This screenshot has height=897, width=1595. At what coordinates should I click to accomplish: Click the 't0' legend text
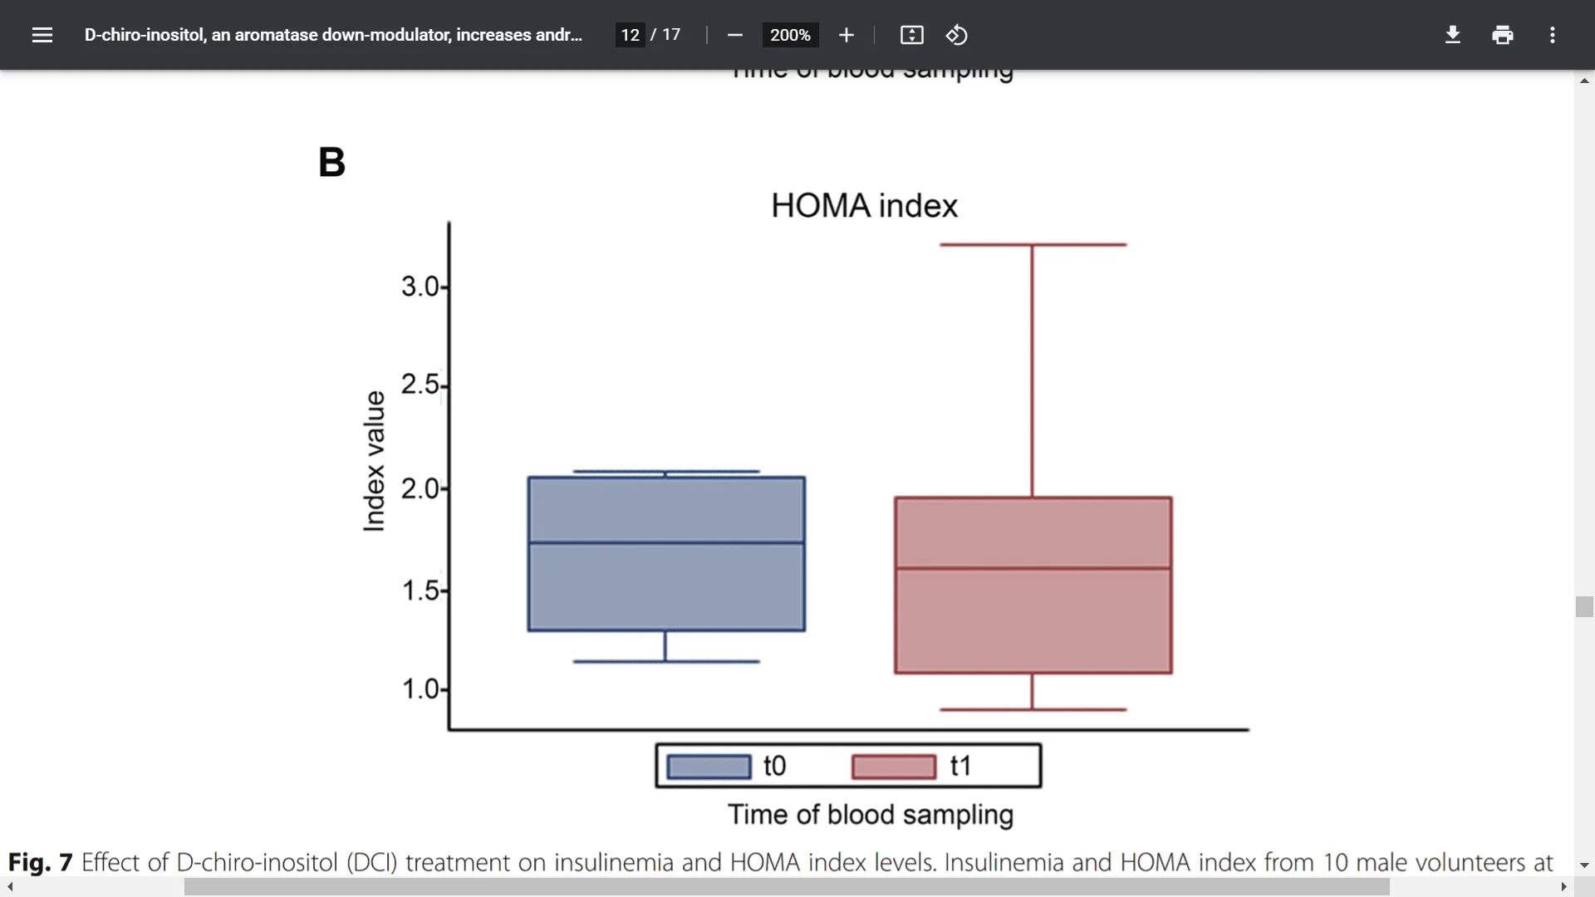(775, 766)
